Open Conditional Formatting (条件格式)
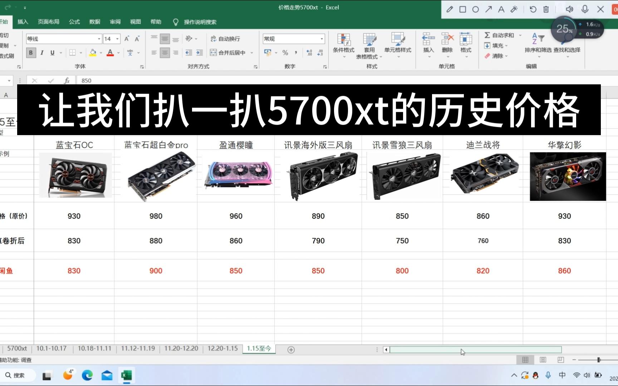 tap(344, 46)
